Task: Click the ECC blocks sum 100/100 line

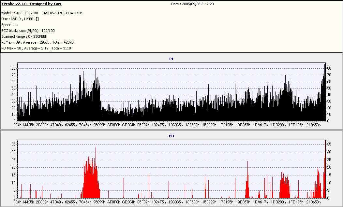Action: [x=28, y=31]
